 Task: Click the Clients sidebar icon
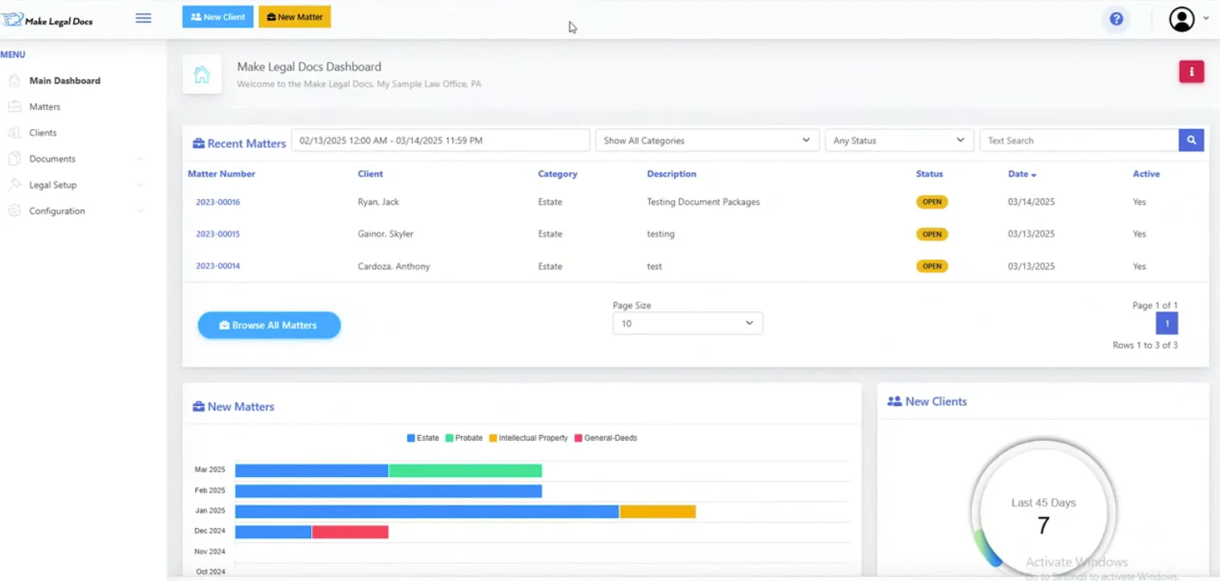15,133
